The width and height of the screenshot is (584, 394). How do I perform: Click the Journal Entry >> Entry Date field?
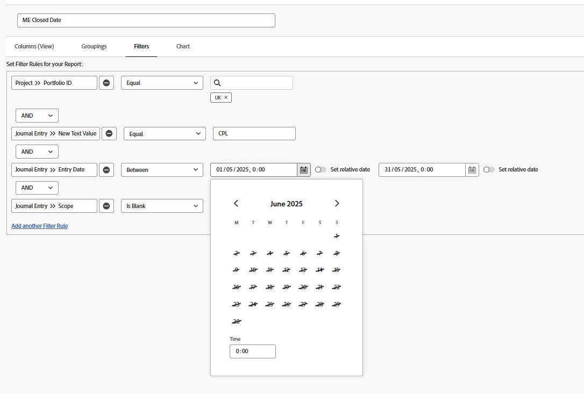pyautogui.click(x=54, y=170)
